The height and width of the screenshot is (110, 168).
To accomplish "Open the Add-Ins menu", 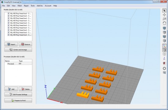I will coord(40,6).
